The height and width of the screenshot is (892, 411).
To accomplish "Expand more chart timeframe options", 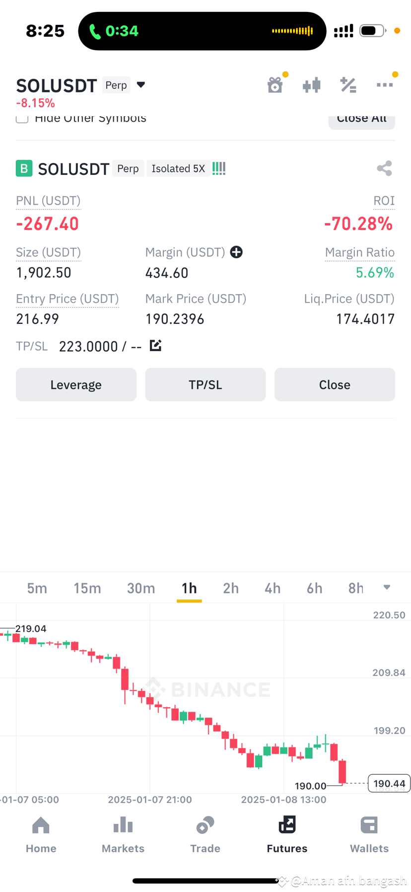I will [x=387, y=588].
